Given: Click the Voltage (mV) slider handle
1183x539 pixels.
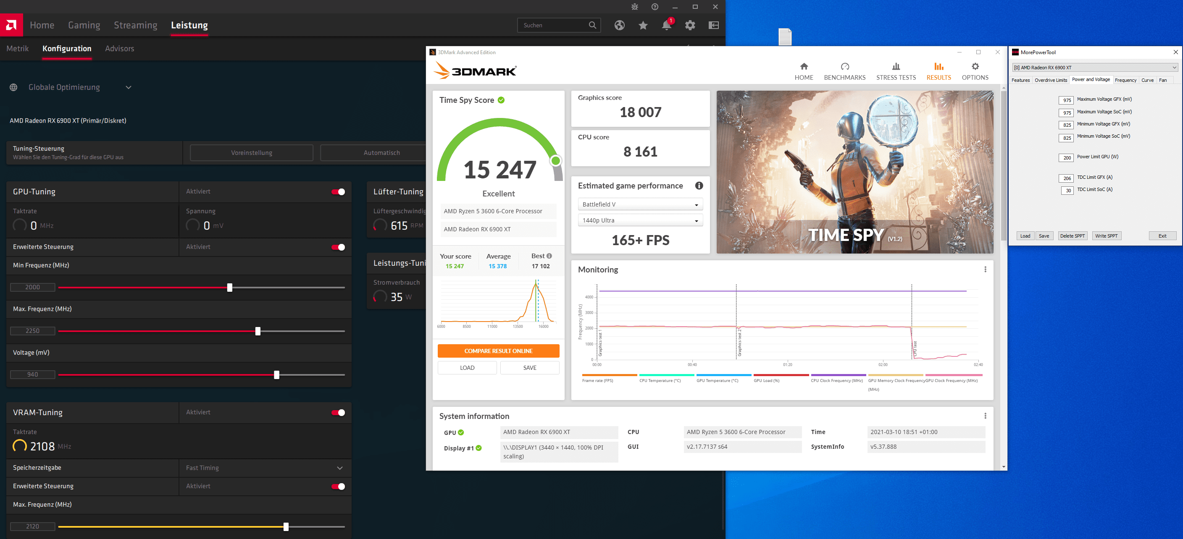Looking at the screenshot, I should 276,375.
